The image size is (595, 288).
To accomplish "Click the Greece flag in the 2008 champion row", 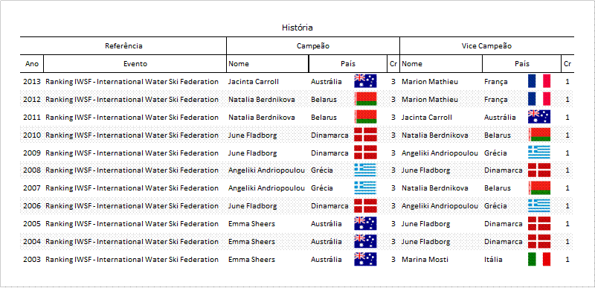I will point(365,170).
